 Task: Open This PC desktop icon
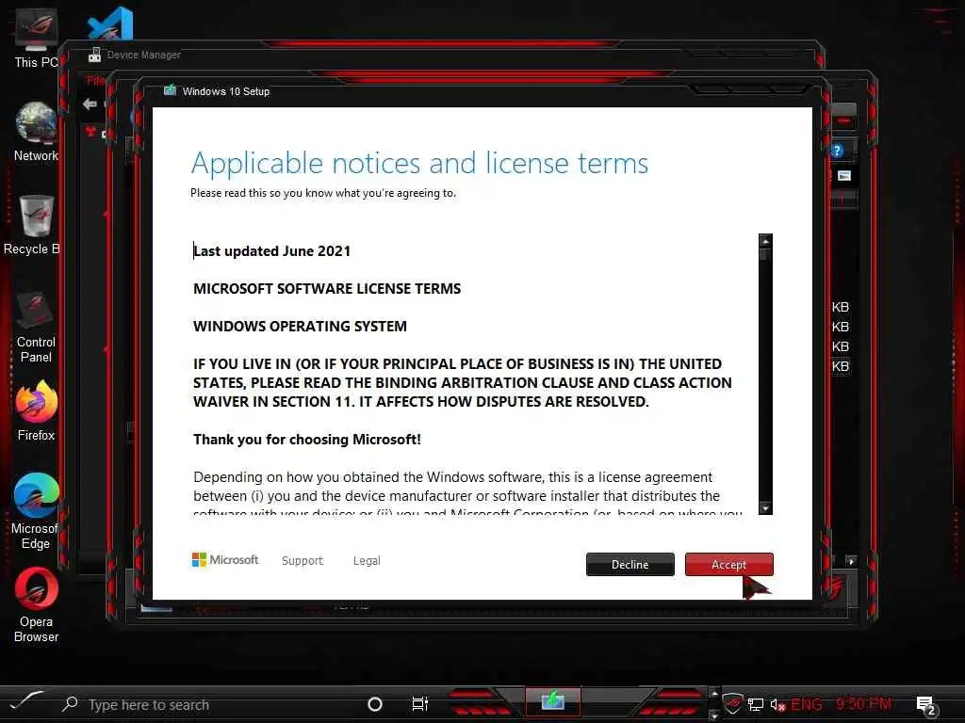point(36,40)
